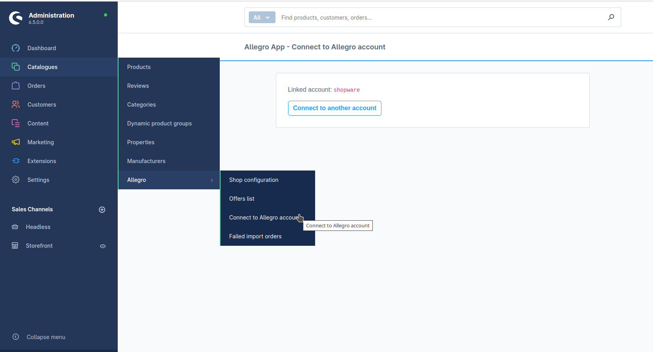
Task: Click the Sales Channels heading
Action: point(32,209)
